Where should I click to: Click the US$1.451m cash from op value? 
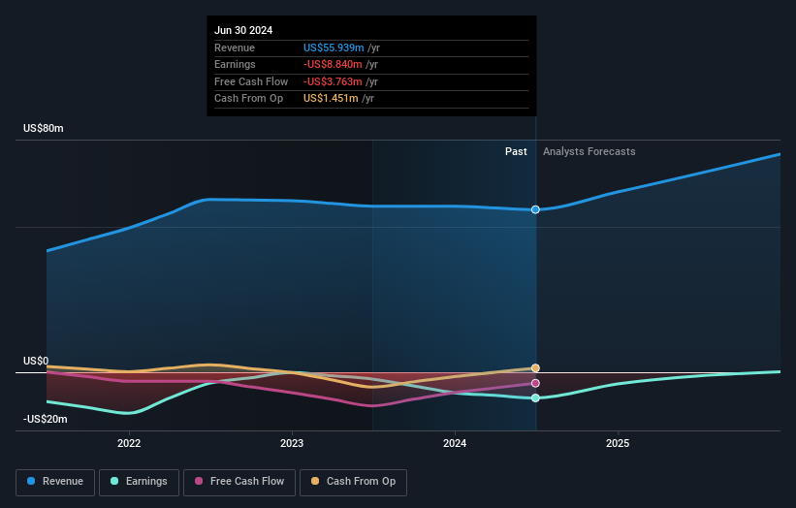tap(331, 99)
